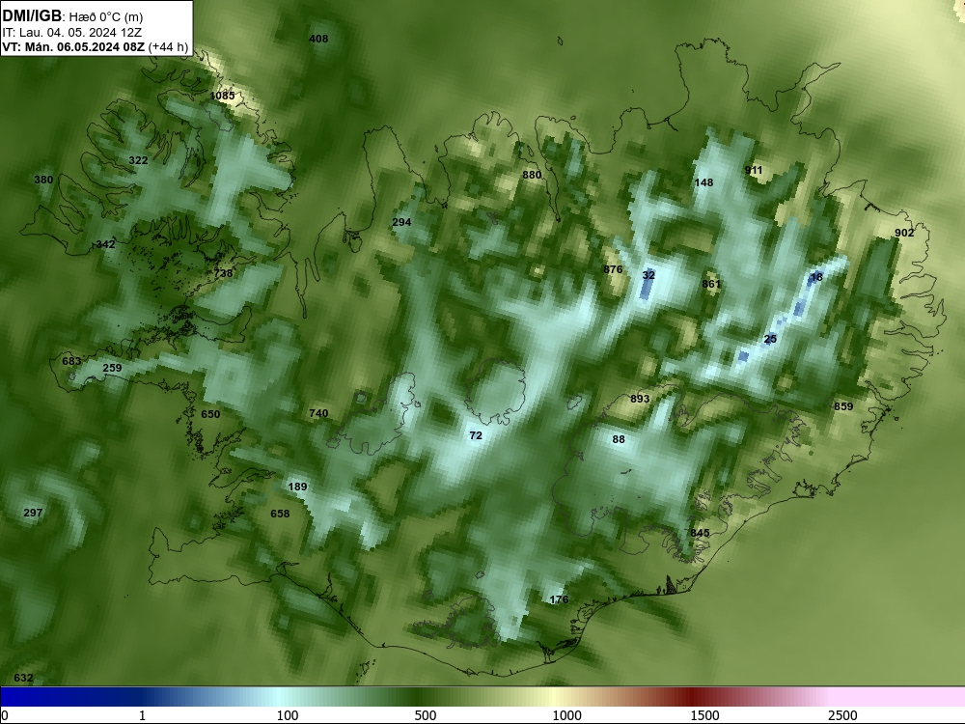This screenshot has width=965, height=724.
Task: Click the 1 tick on color scale
Action: click(142, 715)
